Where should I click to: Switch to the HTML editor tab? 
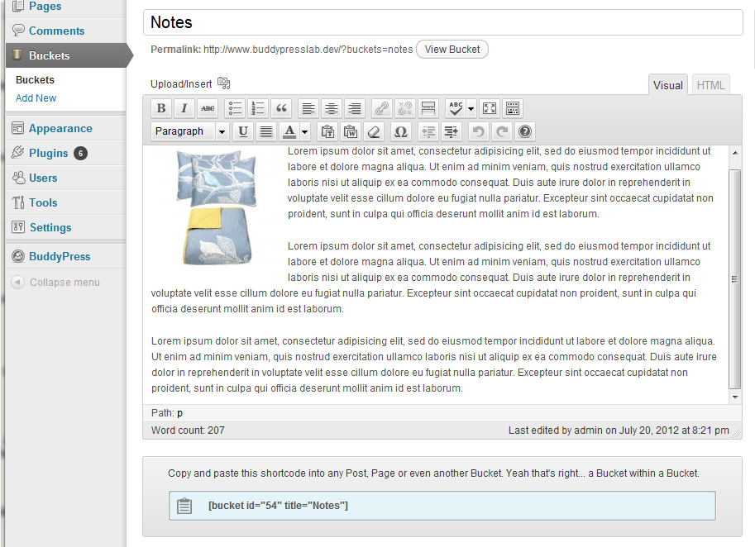pos(710,85)
